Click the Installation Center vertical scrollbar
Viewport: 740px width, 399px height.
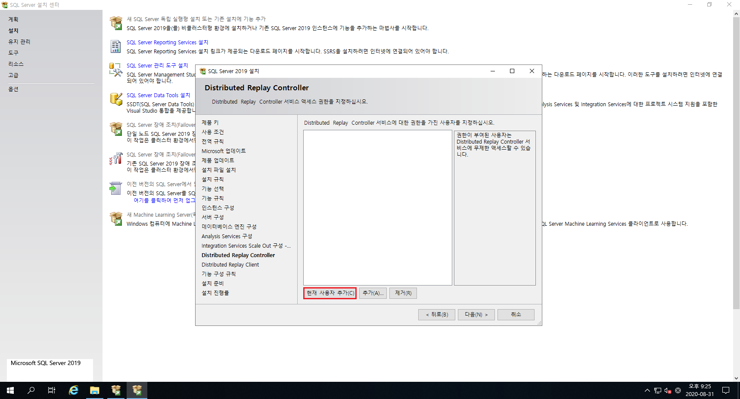[x=736, y=163]
